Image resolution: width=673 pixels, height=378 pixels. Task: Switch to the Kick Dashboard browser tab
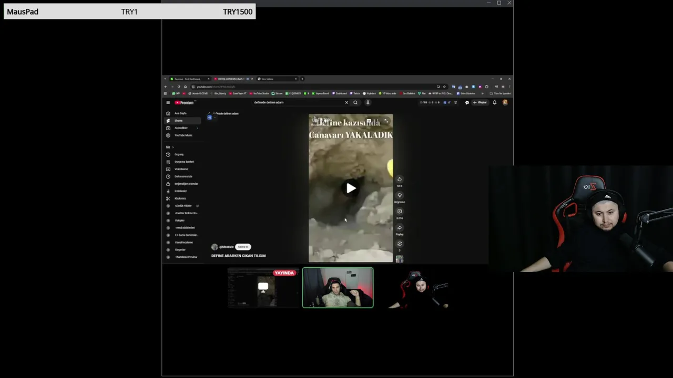tap(189, 79)
